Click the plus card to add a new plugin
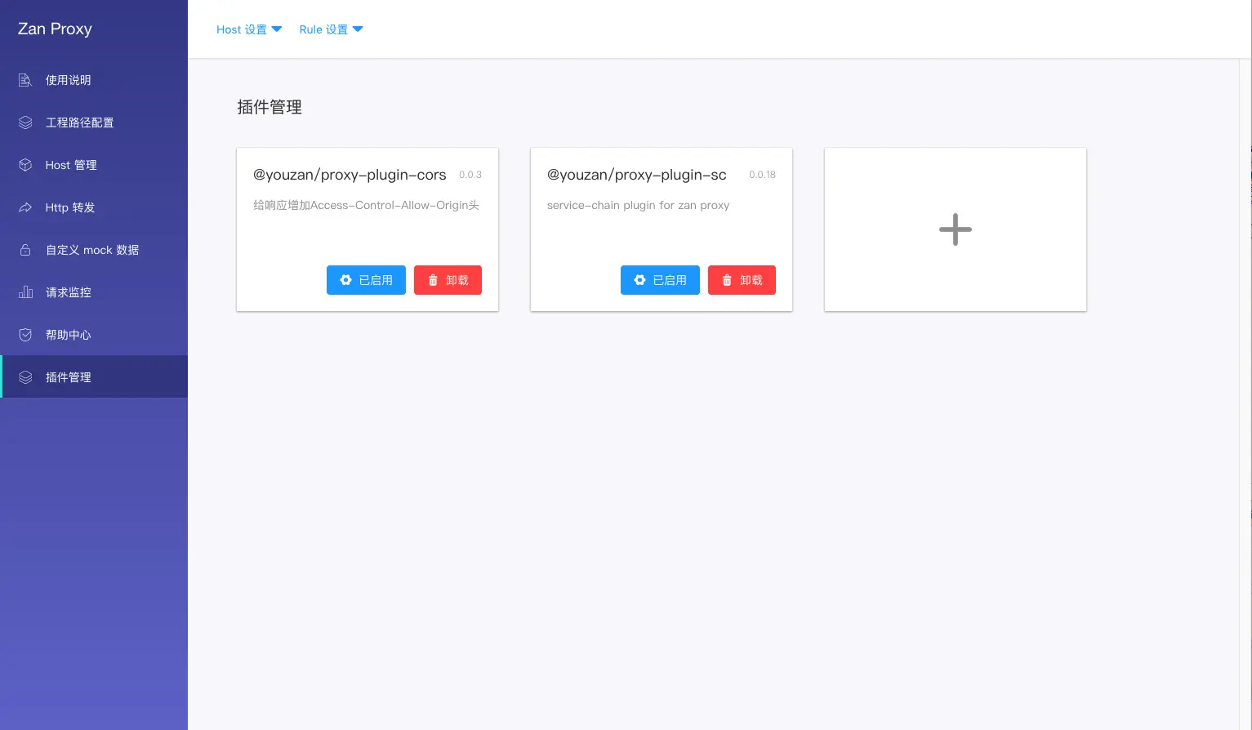Viewport: 1252px width, 730px height. tap(955, 229)
